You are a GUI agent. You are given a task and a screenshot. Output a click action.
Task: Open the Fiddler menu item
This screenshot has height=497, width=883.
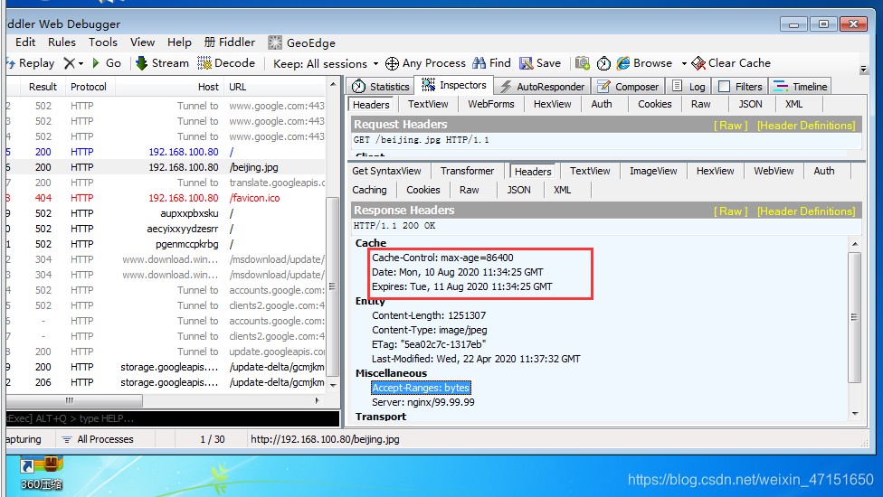pos(230,42)
